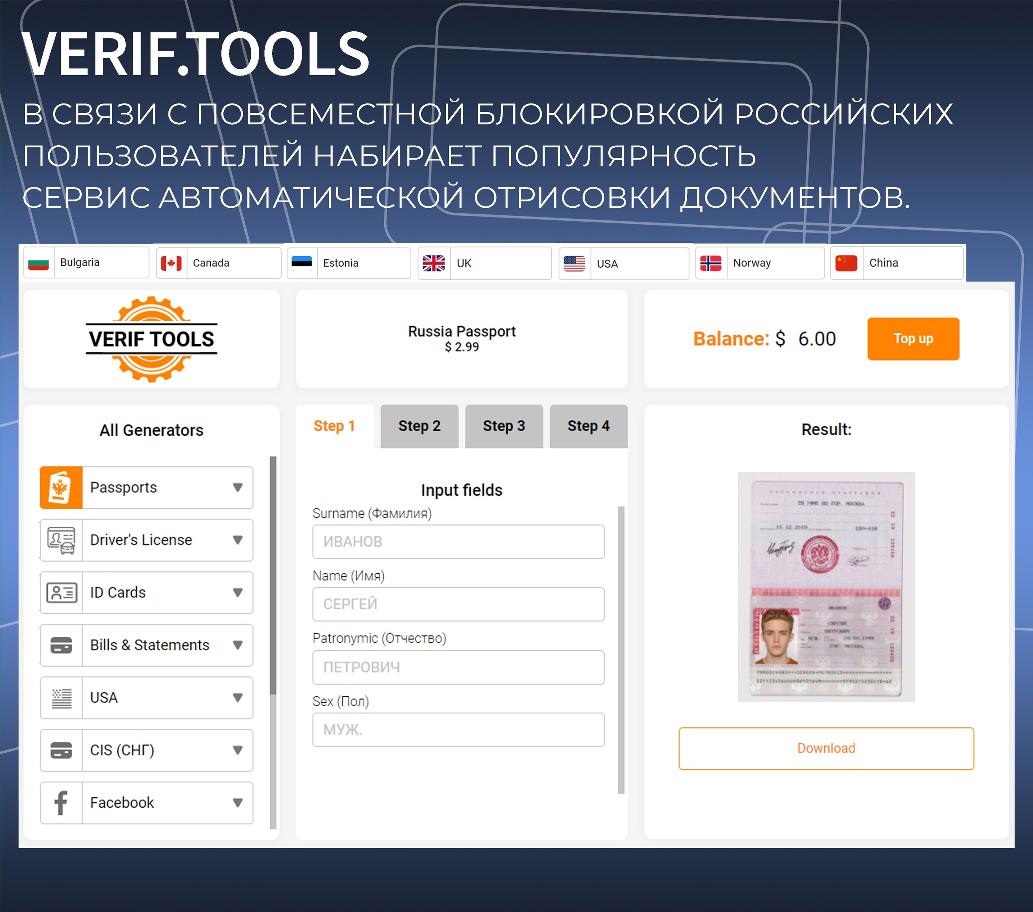Click the CIS (СНГ) card icon
The width and height of the screenshot is (1033, 912).
point(61,750)
